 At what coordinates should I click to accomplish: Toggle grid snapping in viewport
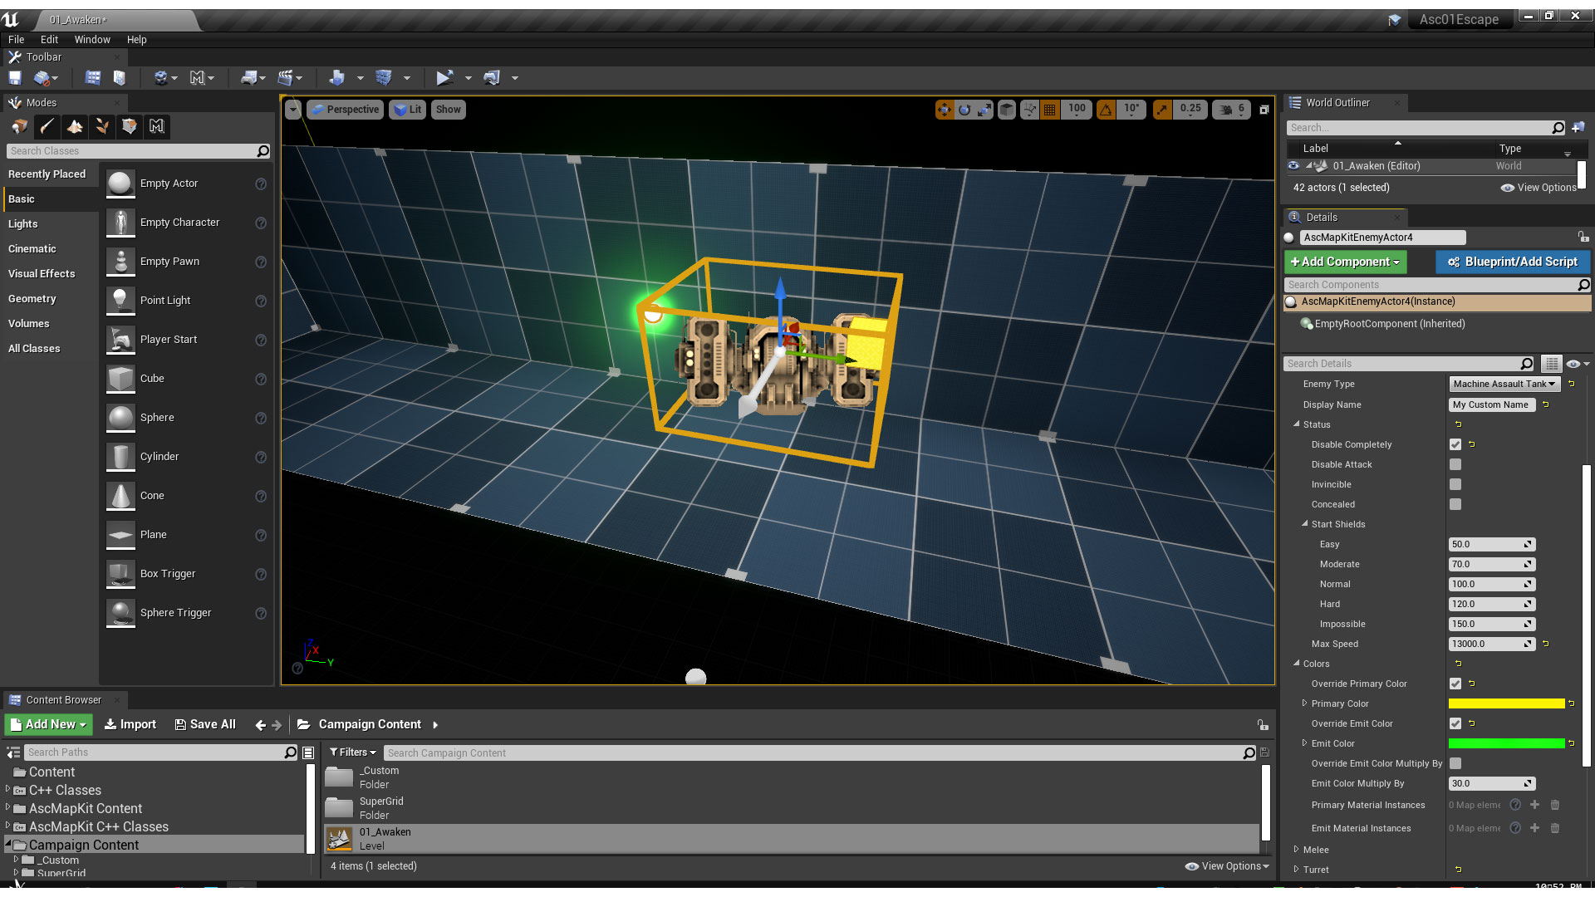tap(1050, 110)
